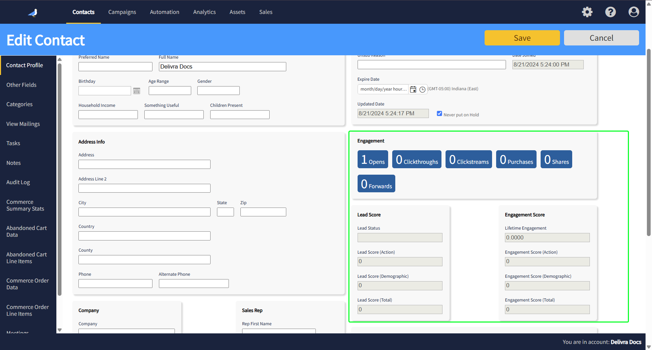Click the 0 Purchases engagement tile
Image resolution: width=652 pixels, height=350 pixels.
(x=516, y=159)
